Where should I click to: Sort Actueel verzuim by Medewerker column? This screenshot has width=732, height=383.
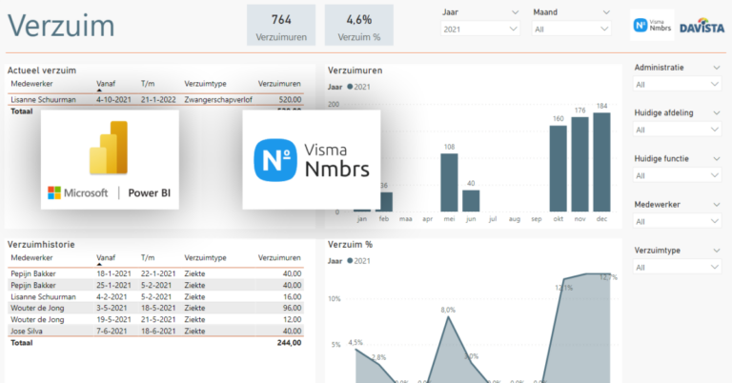coord(31,84)
